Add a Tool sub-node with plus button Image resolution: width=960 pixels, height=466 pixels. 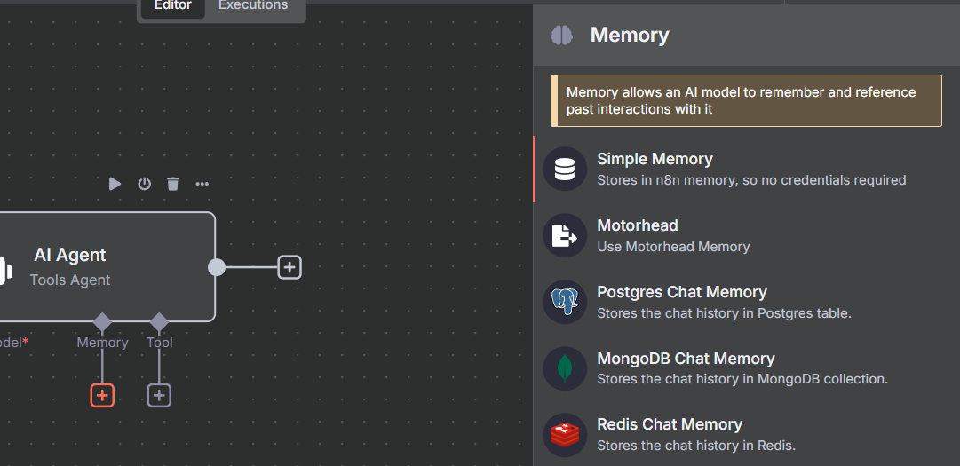click(x=159, y=396)
